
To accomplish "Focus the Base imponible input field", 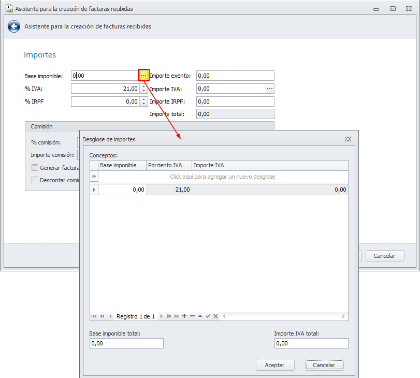I will click(105, 76).
